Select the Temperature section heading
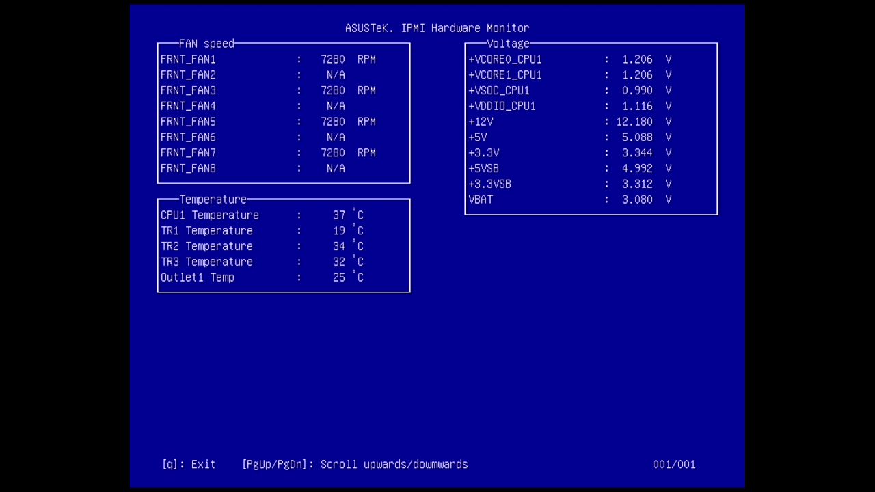The height and width of the screenshot is (492, 875). click(x=213, y=200)
